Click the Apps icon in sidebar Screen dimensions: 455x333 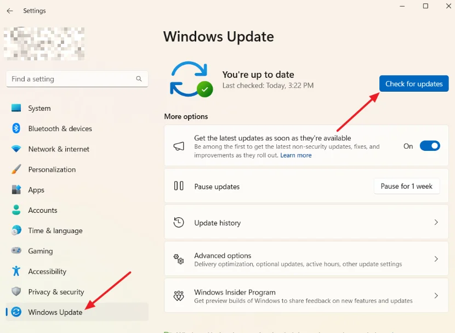[x=16, y=190]
